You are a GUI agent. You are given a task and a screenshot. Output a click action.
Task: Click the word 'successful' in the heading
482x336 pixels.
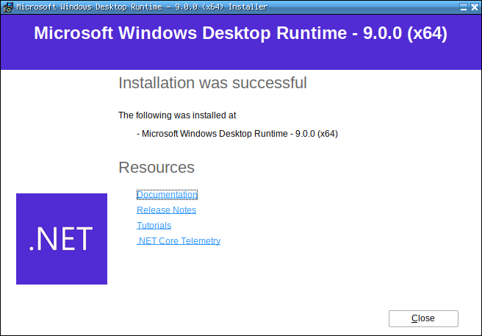point(270,83)
